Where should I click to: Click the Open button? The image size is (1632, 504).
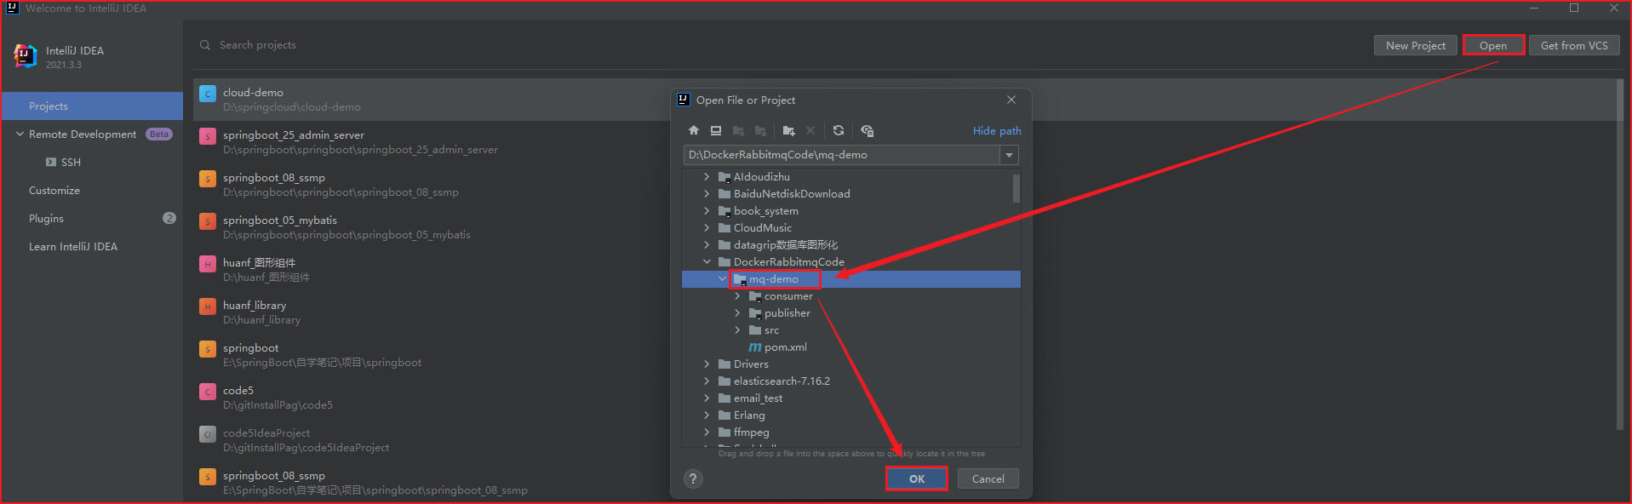click(x=1493, y=46)
